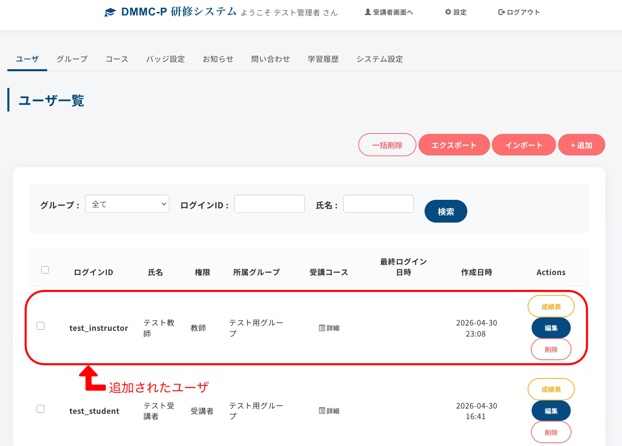Delete test_student using 削除 button
The width and height of the screenshot is (622, 446).
click(x=551, y=432)
